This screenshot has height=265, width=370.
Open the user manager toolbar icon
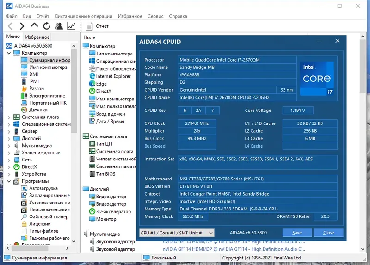(59, 26)
